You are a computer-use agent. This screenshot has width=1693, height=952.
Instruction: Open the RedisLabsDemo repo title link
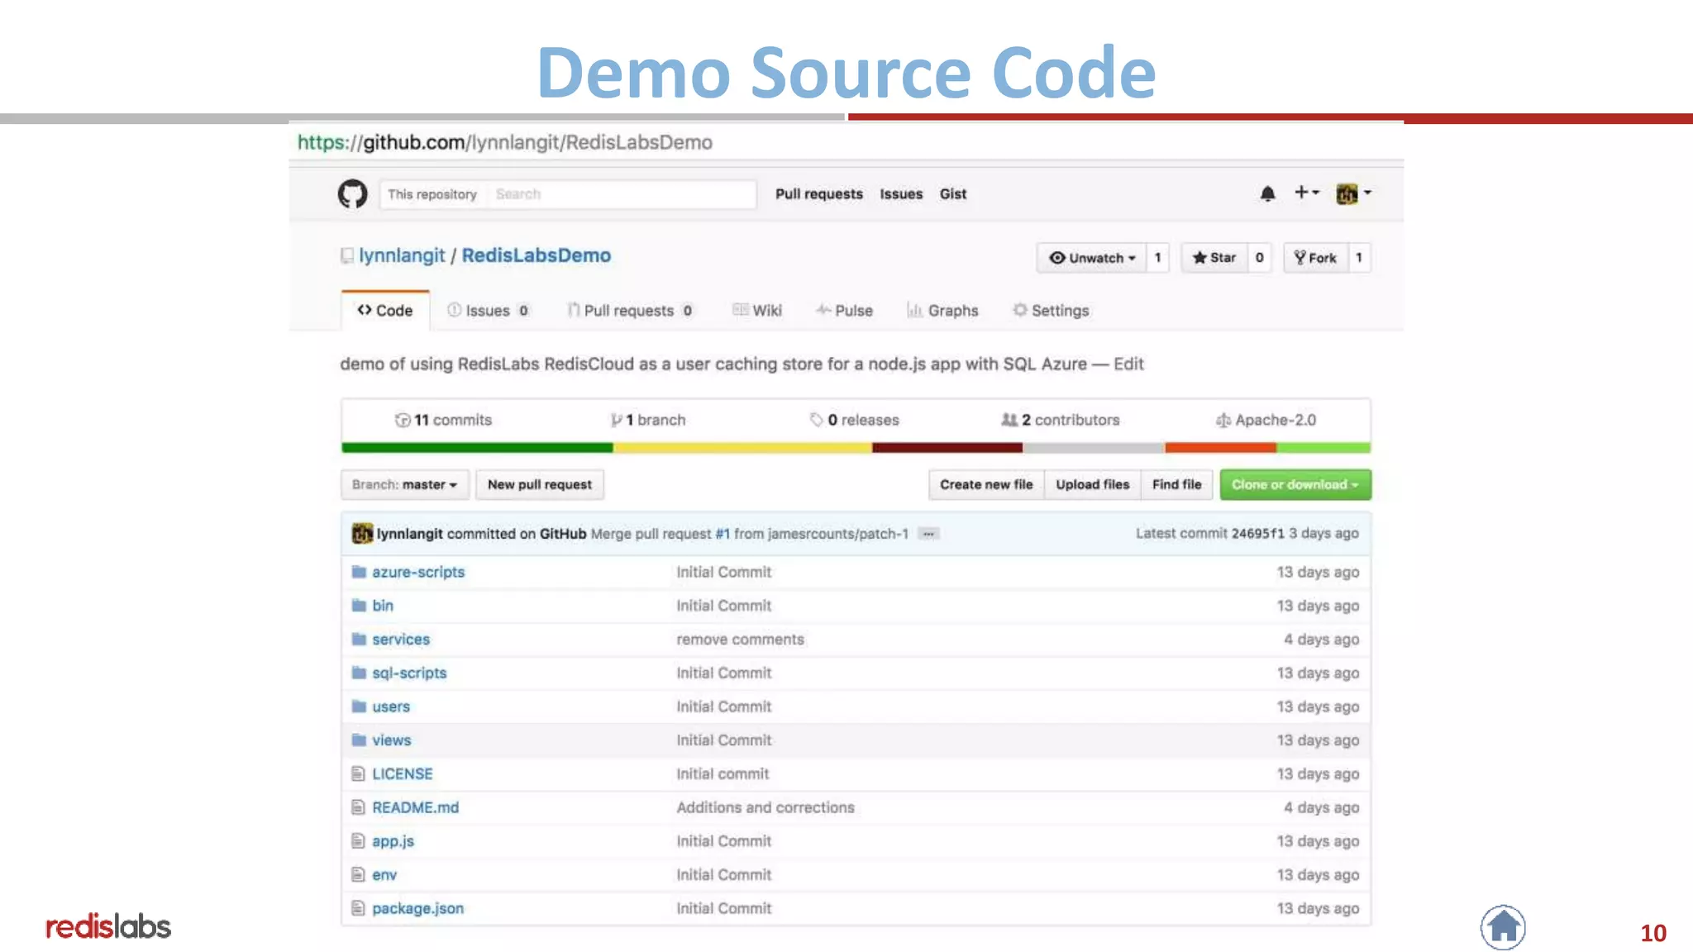coord(537,256)
